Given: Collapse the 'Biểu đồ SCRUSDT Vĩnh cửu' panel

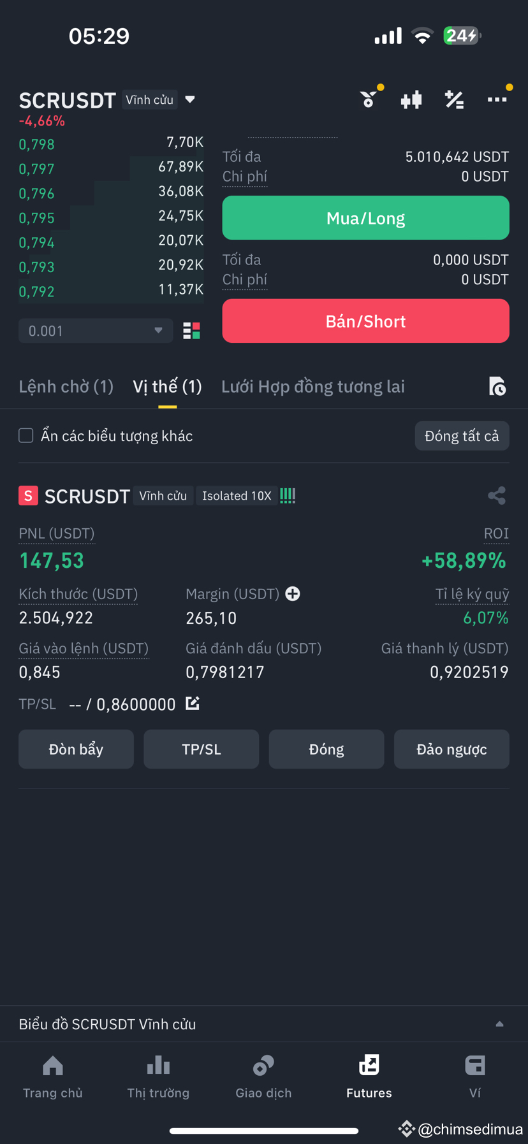Looking at the screenshot, I should 499,1024.
